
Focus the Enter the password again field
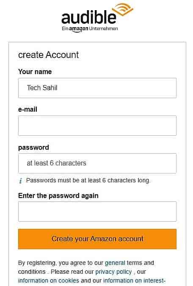(97, 212)
